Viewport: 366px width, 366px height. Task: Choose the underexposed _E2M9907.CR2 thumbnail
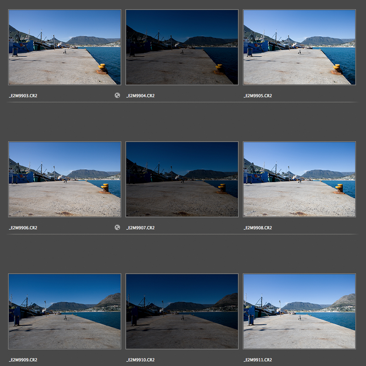(182, 179)
